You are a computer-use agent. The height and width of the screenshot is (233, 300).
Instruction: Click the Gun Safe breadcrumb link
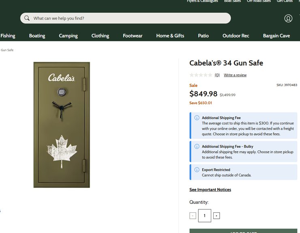coord(7,50)
